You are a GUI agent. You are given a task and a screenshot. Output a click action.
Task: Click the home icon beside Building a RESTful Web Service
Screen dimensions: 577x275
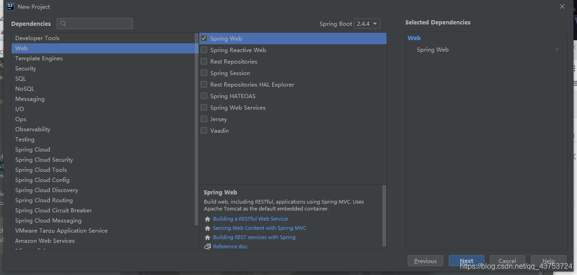pos(208,219)
